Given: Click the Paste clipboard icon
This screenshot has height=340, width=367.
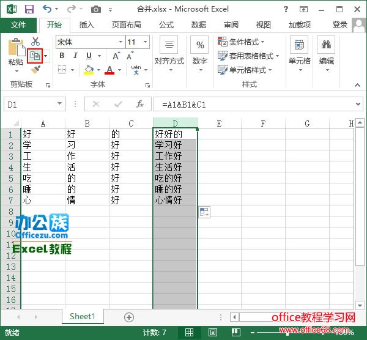Looking at the screenshot, I should tap(17, 47).
